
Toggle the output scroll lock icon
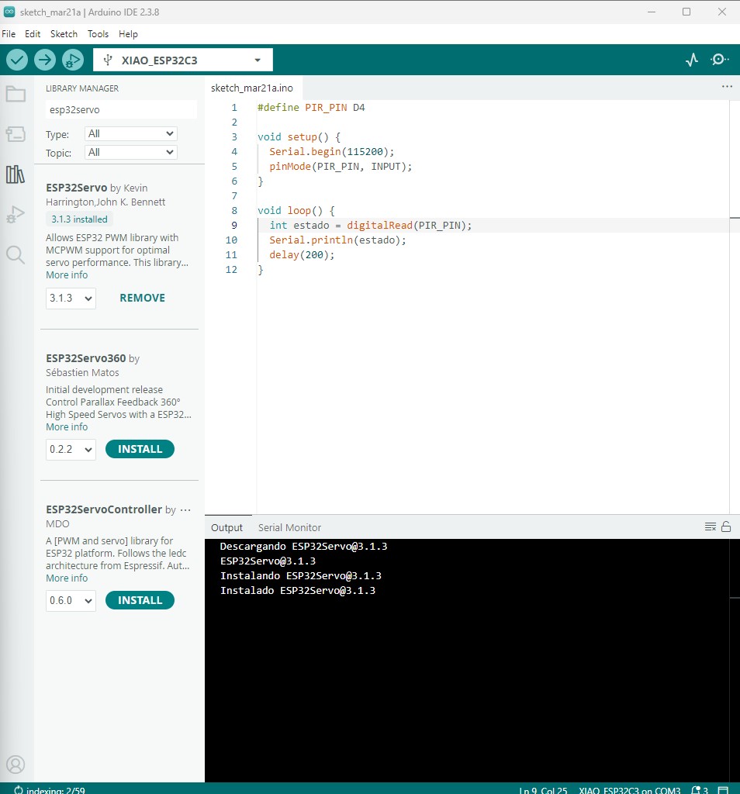tap(726, 526)
